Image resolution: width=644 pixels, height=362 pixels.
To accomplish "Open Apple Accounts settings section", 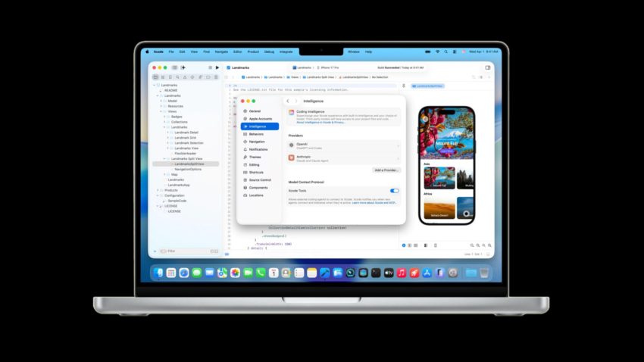I will click(x=260, y=119).
